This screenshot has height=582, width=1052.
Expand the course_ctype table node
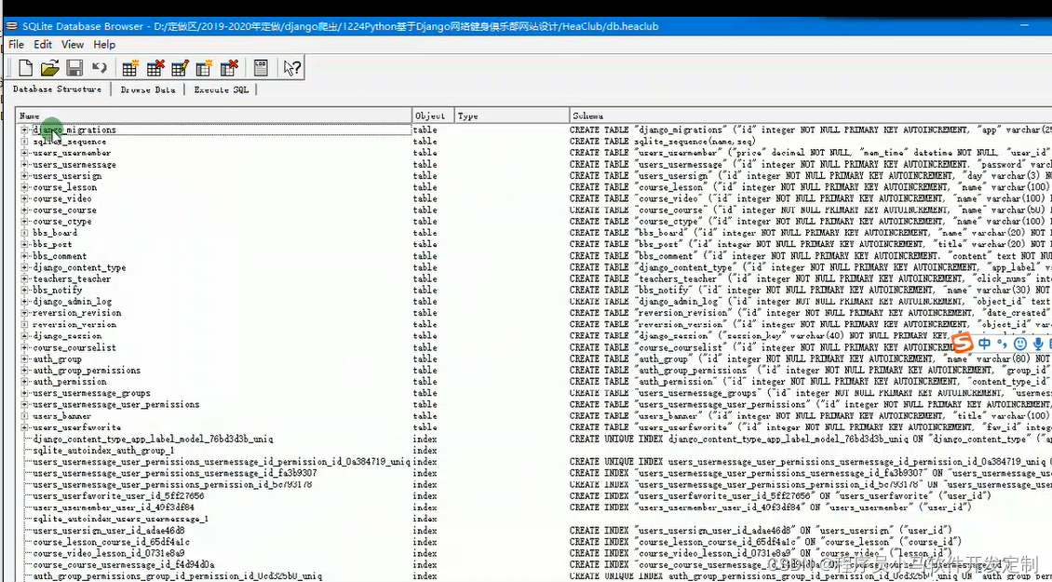click(x=24, y=221)
